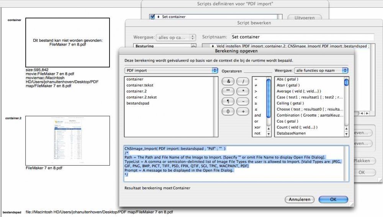The height and width of the screenshot is (217, 383).
Task: Confirm calculation with the blue OK button
Action: pos(333,199)
